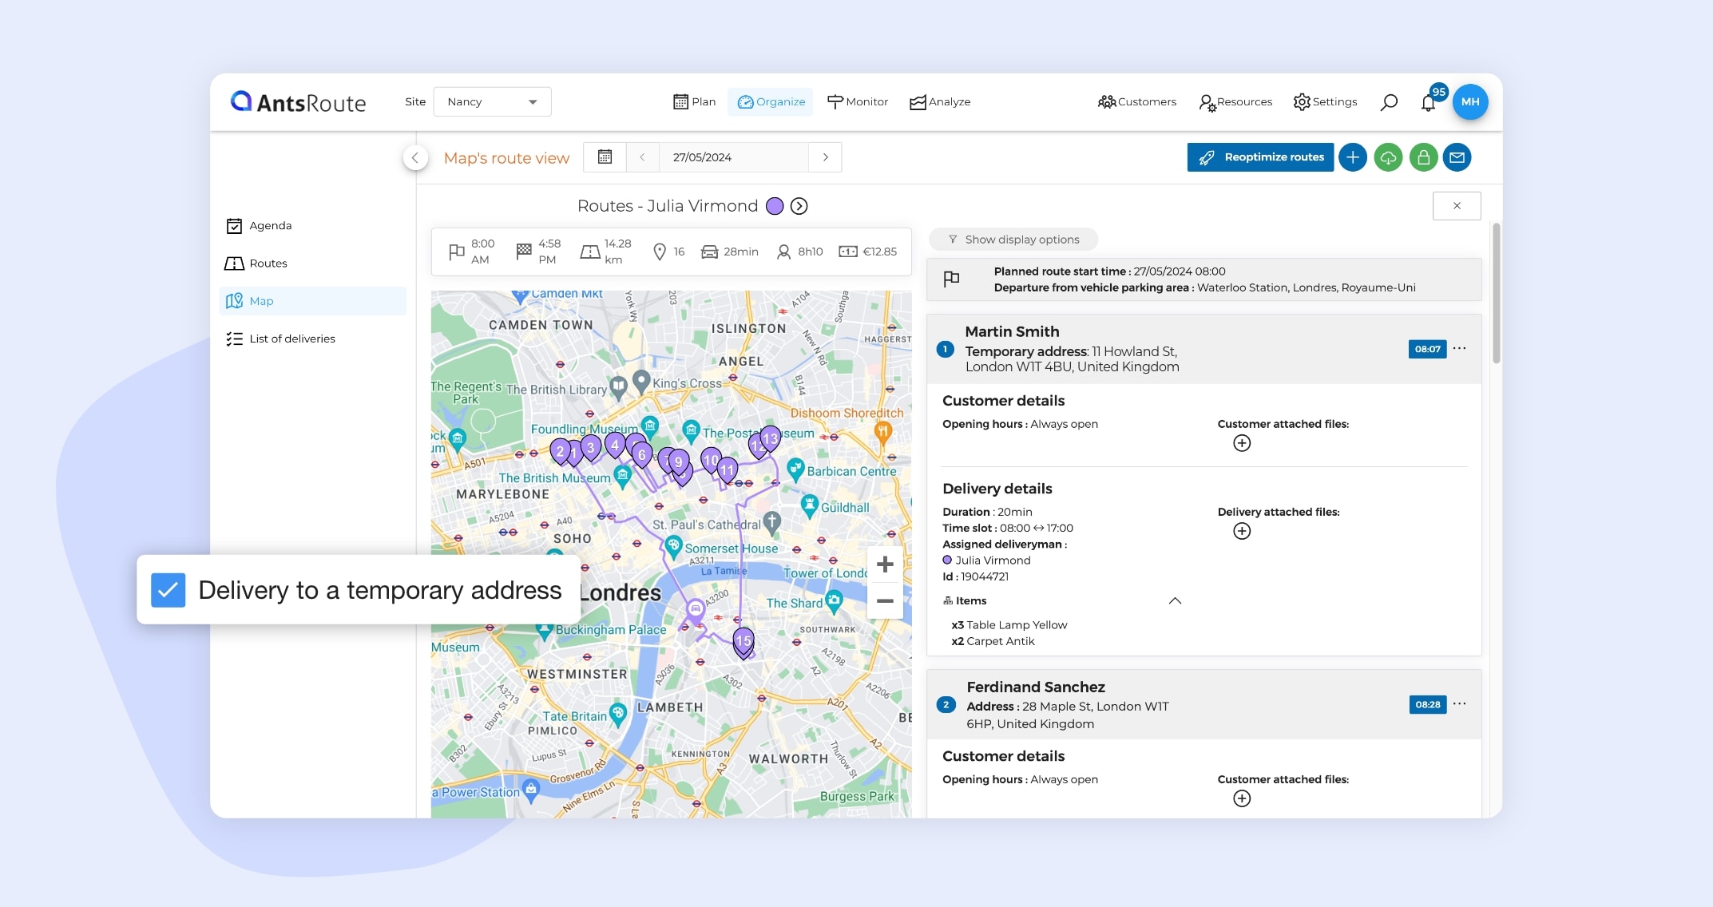
Task: Click the green lock routes icon
Action: point(1423,157)
